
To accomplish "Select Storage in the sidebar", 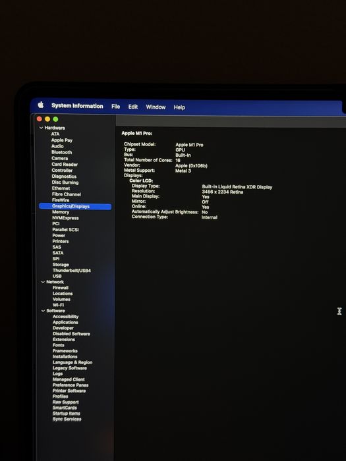I will [x=61, y=265].
